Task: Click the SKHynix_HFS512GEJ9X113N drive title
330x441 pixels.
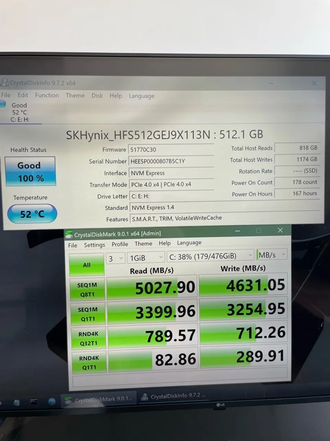Action: click(164, 134)
